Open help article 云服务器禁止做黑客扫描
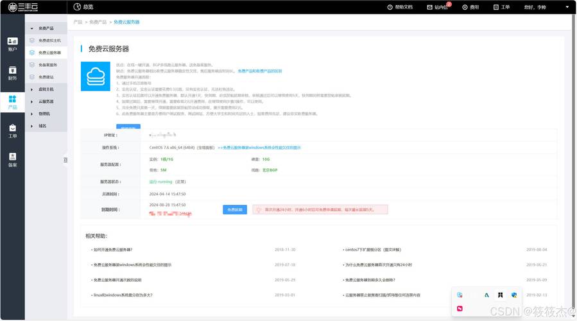The height and width of the screenshot is (321, 577). tap(382, 295)
